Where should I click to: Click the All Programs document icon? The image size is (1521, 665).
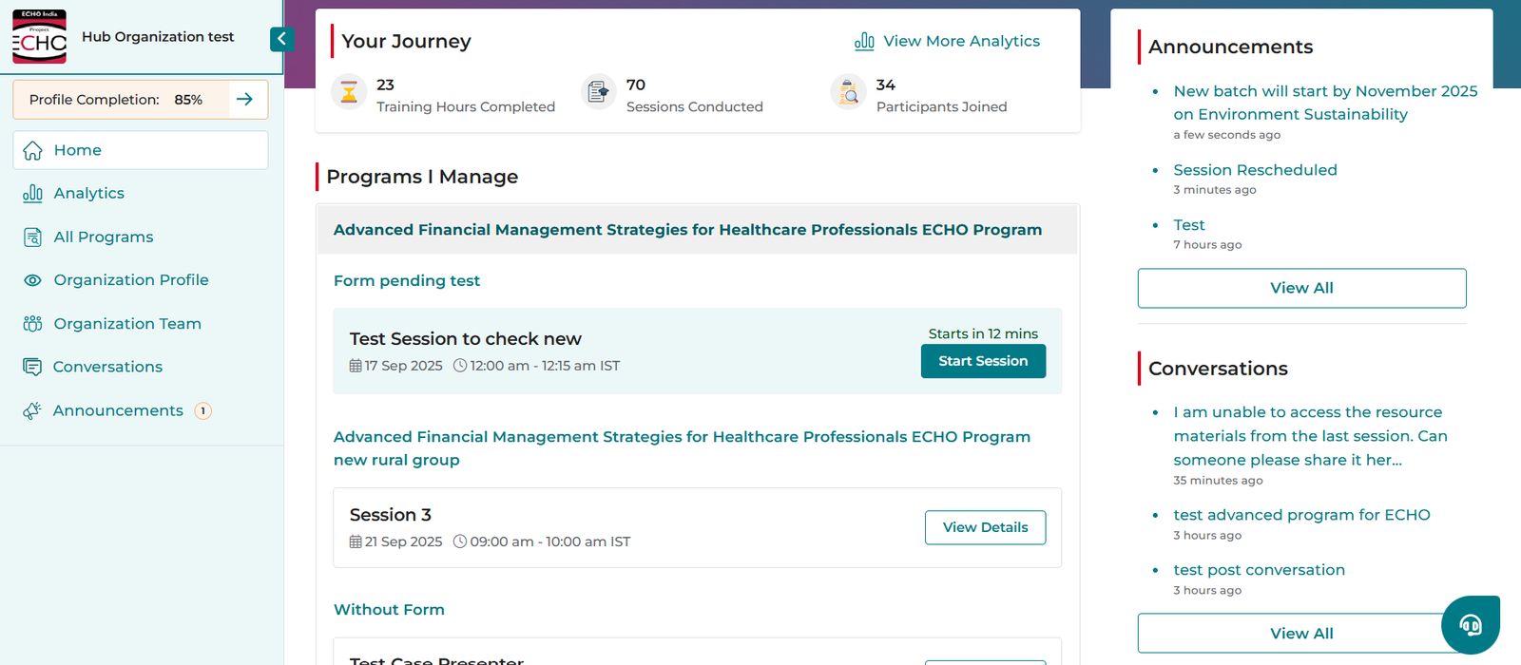(x=32, y=237)
